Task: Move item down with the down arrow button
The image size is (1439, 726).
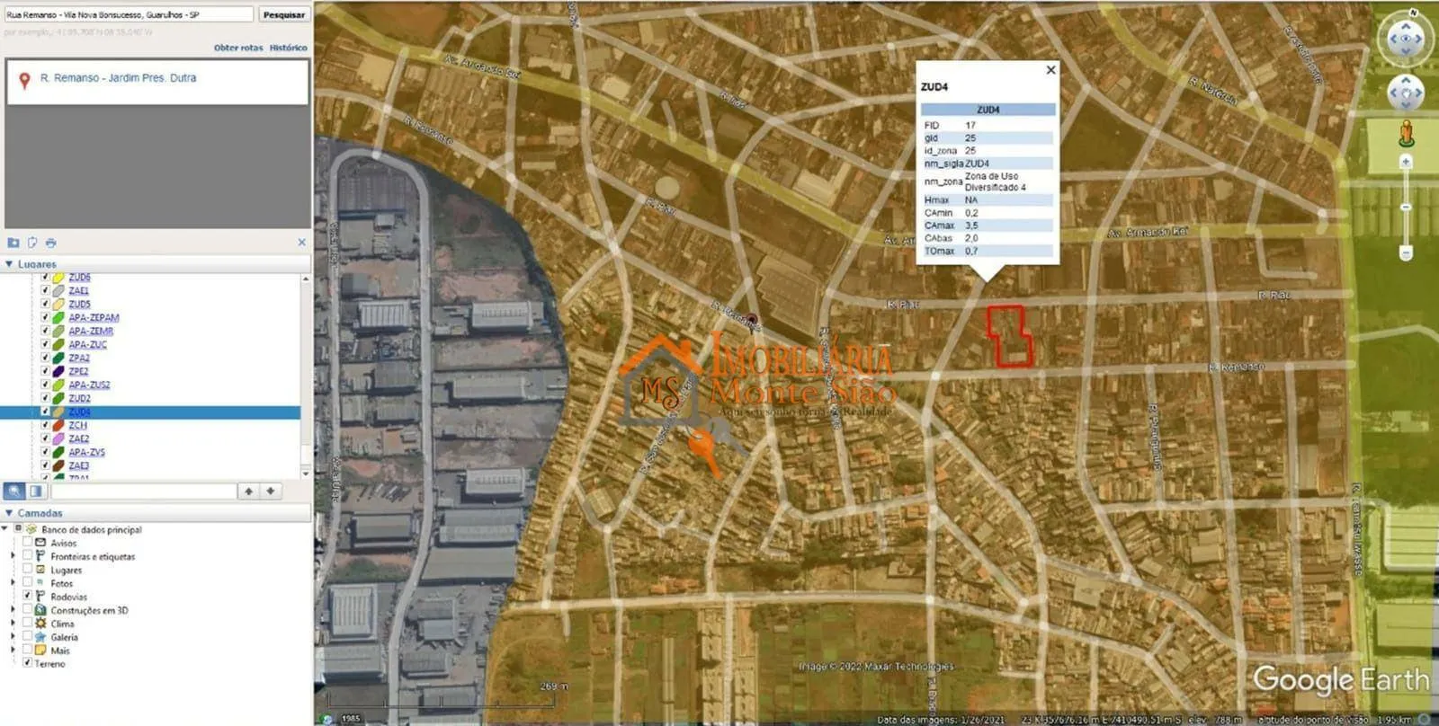Action: pyautogui.click(x=270, y=491)
